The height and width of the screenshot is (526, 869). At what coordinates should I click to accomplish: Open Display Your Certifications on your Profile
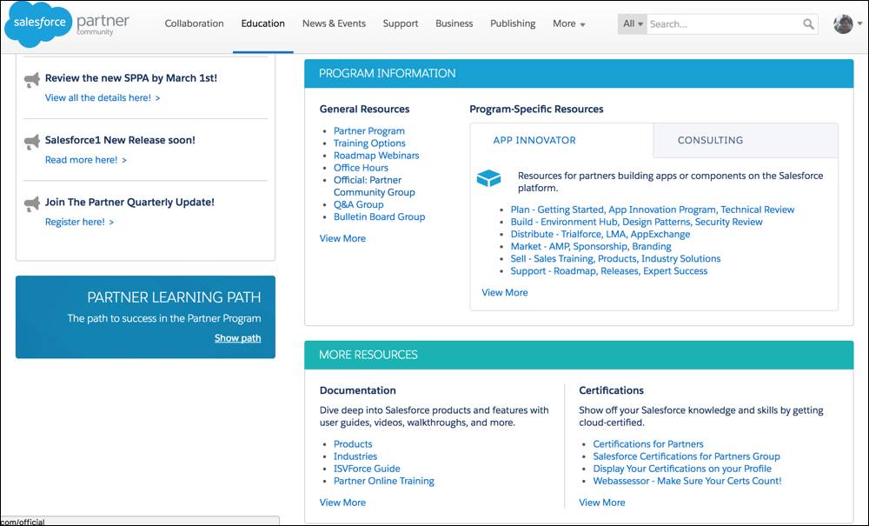[682, 469]
